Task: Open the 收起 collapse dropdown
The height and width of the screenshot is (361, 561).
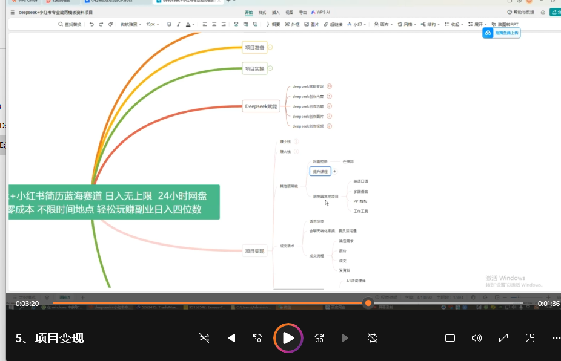Action: point(454,24)
